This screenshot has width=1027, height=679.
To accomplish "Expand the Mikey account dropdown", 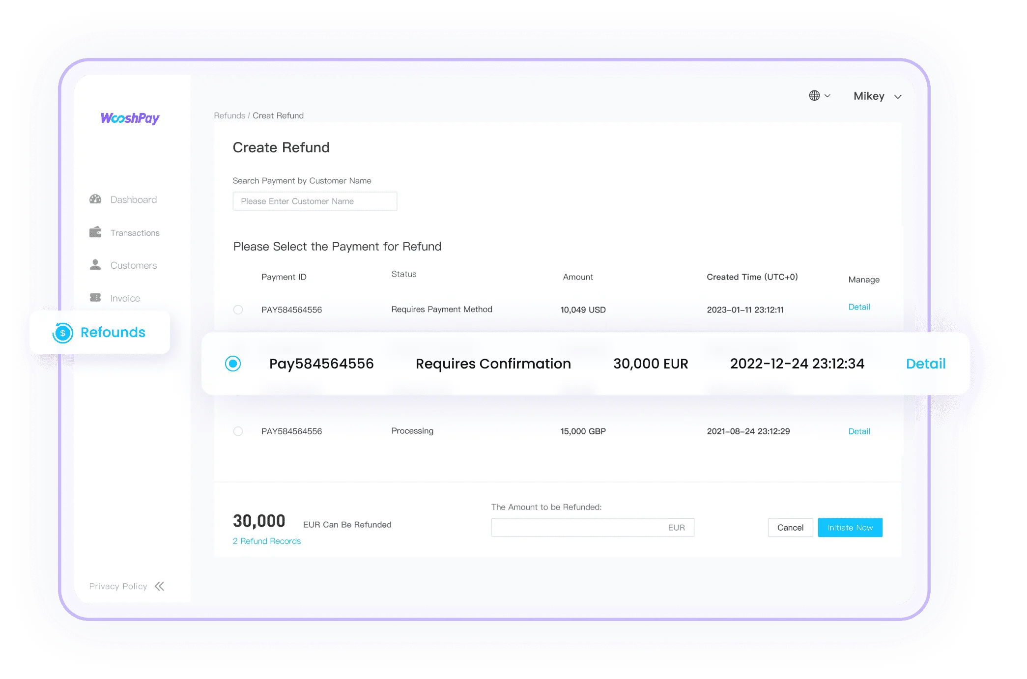I will coord(898,97).
